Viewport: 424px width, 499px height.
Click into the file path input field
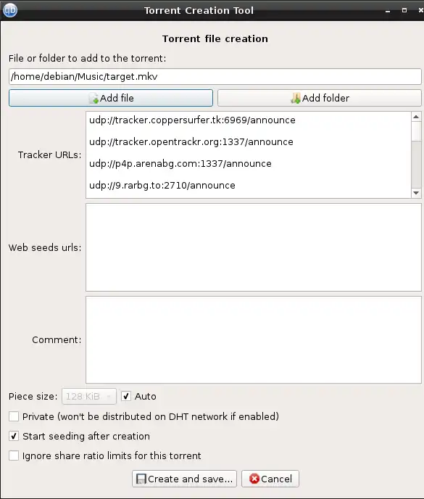[x=215, y=77]
